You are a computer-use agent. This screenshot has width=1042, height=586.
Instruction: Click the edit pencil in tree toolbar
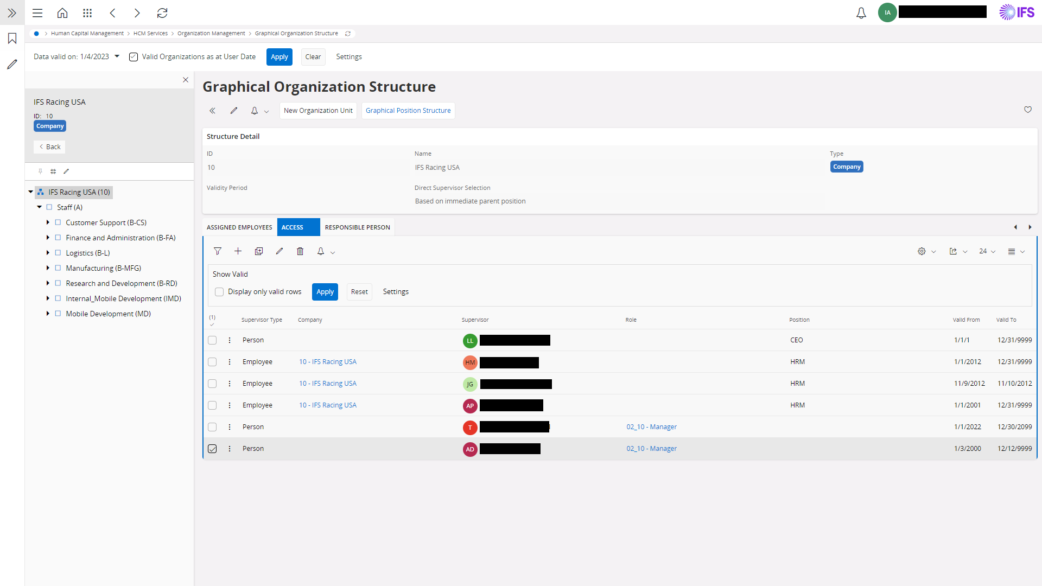coord(66,171)
